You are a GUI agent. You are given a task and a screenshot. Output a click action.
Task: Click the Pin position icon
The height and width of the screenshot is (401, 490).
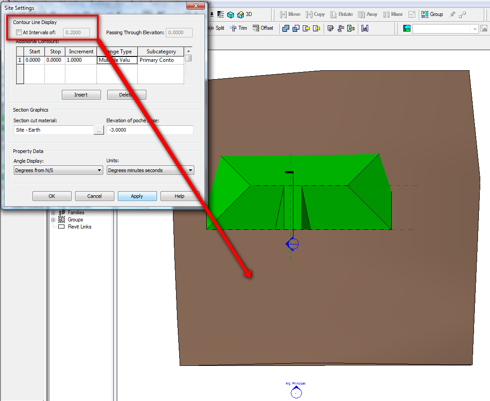tap(452, 14)
